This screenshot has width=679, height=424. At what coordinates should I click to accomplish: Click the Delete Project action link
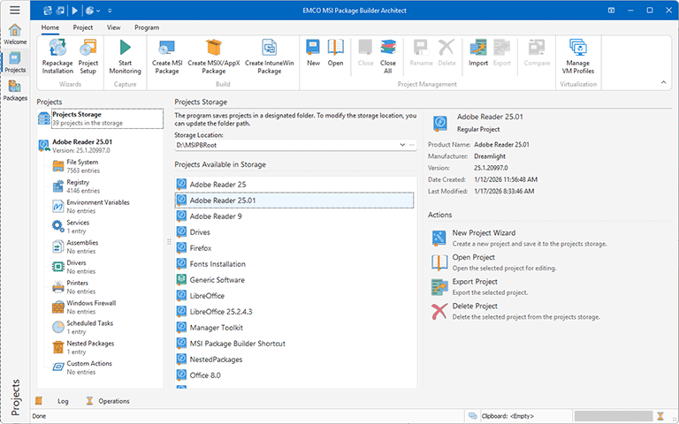pyautogui.click(x=474, y=306)
